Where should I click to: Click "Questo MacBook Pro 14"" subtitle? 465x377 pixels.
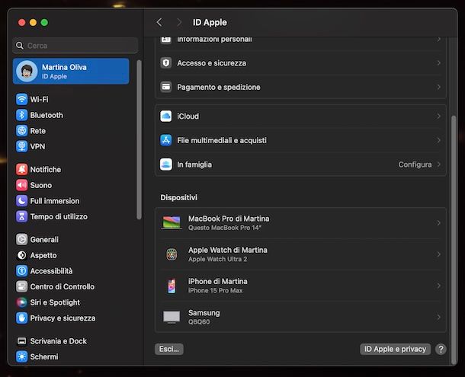tap(225, 228)
